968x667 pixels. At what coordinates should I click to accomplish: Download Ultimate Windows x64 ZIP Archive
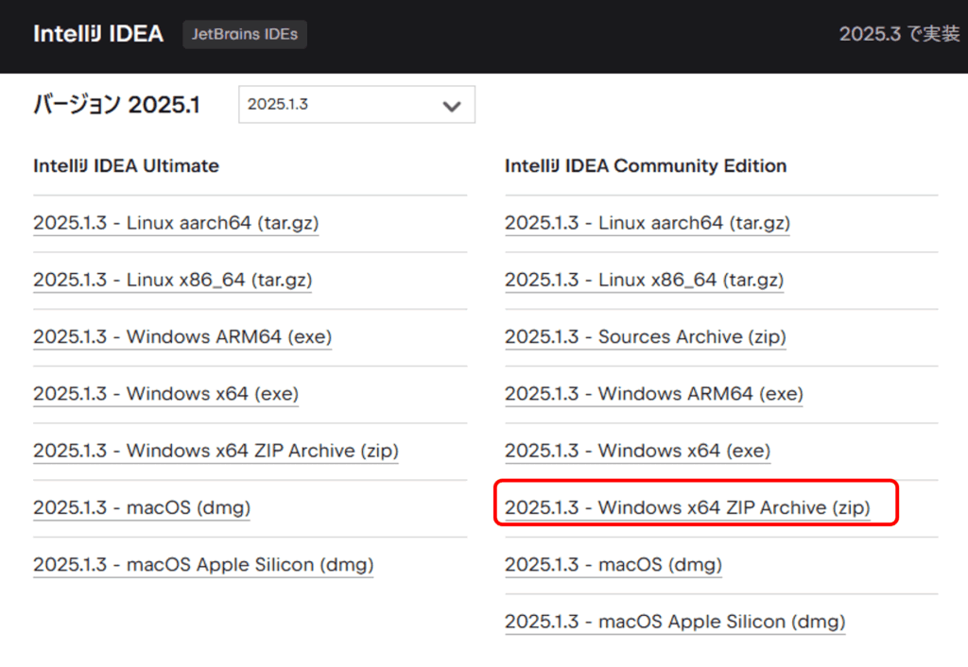coord(216,451)
